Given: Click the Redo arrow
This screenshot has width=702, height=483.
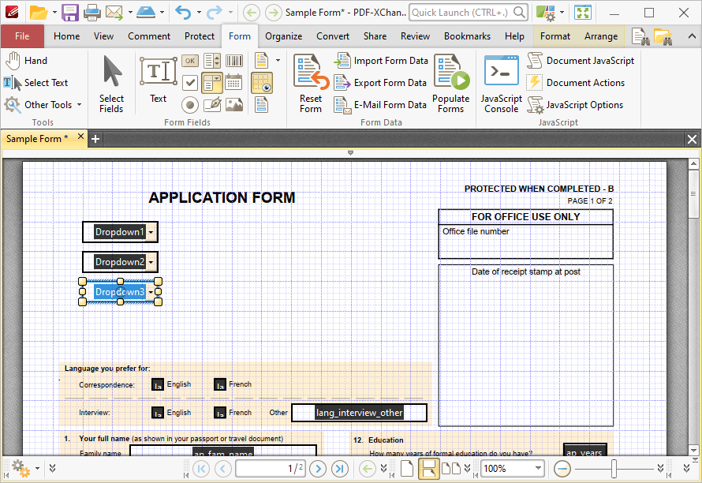Looking at the screenshot, I should click(x=215, y=13).
